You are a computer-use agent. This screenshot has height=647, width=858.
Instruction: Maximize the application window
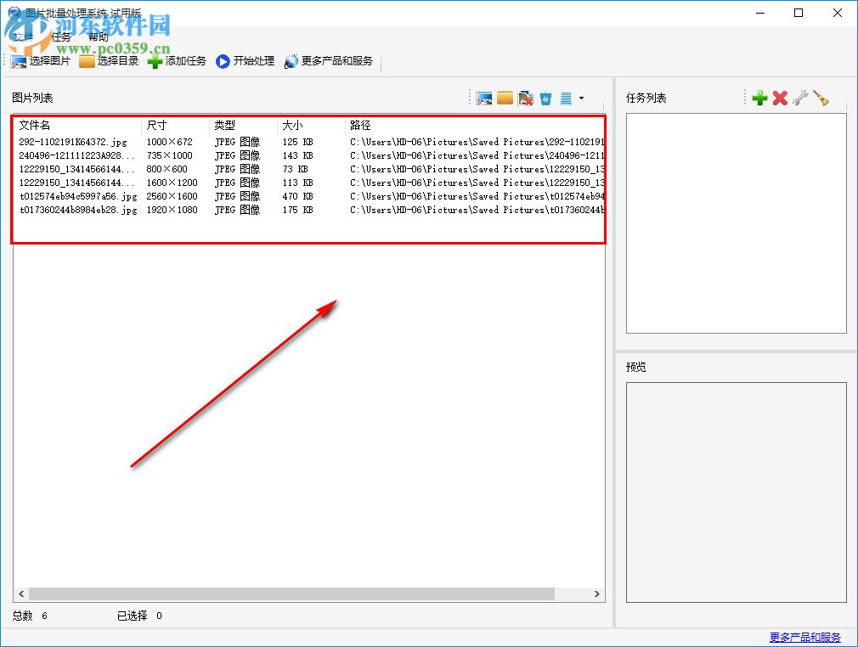(x=799, y=13)
